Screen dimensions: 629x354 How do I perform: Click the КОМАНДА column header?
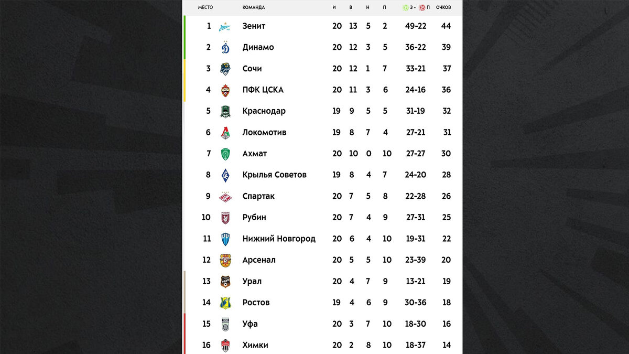[254, 7]
